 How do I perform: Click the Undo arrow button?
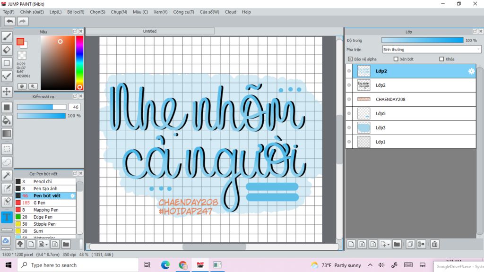(10, 21)
